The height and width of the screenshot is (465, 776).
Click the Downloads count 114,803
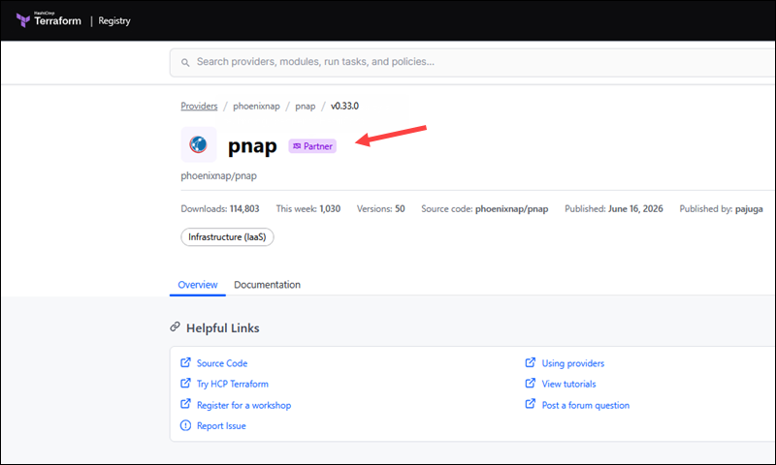point(244,208)
